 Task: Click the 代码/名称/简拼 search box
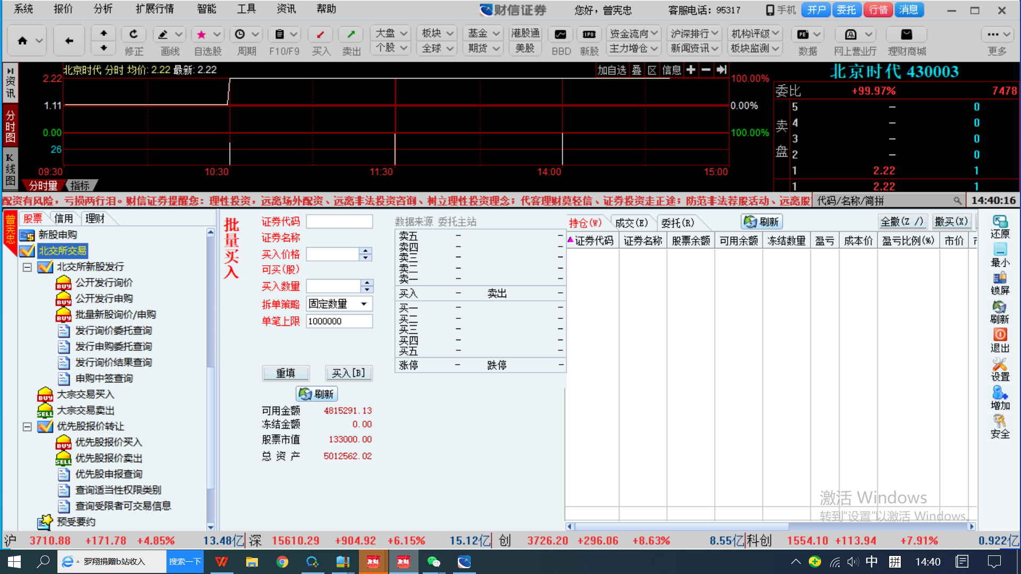pyautogui.click(x=889, y=200)
